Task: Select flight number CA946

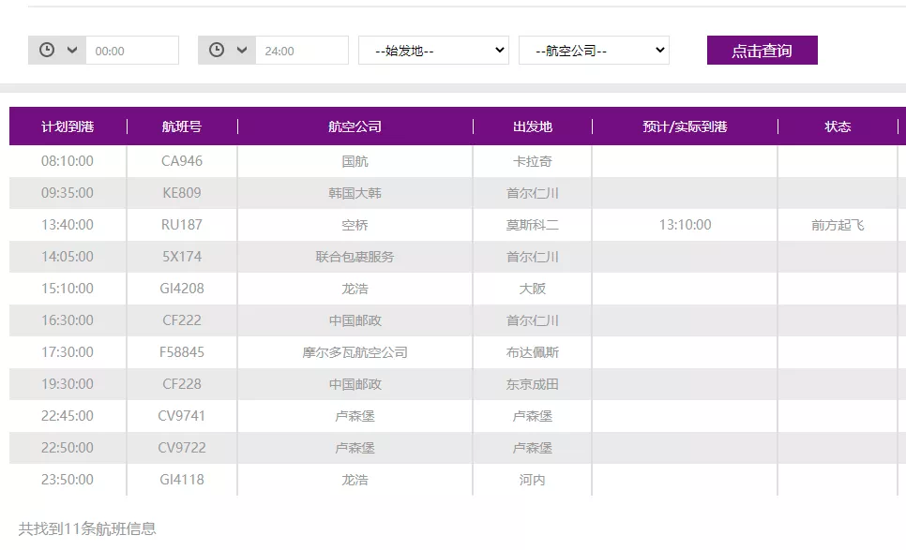Action: (x=182, y=161)
